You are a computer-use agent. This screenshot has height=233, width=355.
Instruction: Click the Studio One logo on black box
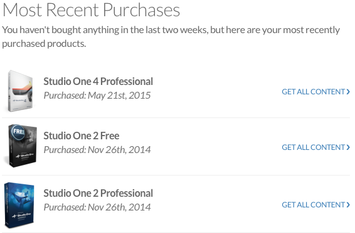[x=25, y=156]
